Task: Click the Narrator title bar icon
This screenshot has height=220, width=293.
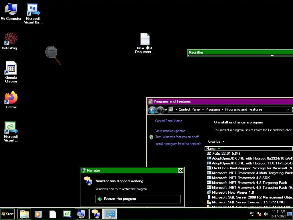Action: point(84,170)
